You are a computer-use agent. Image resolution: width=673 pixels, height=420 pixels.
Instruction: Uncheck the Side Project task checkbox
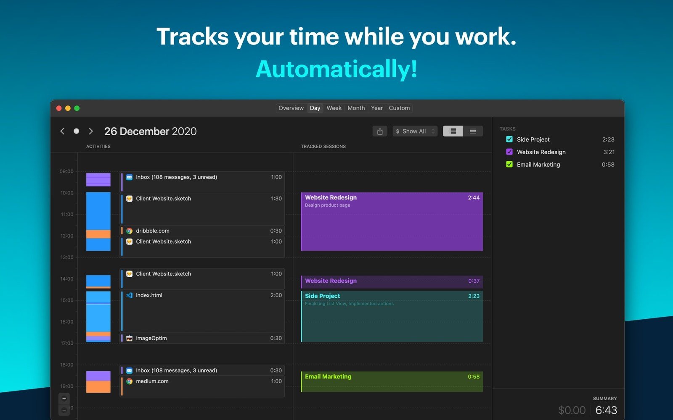point(509,139)
